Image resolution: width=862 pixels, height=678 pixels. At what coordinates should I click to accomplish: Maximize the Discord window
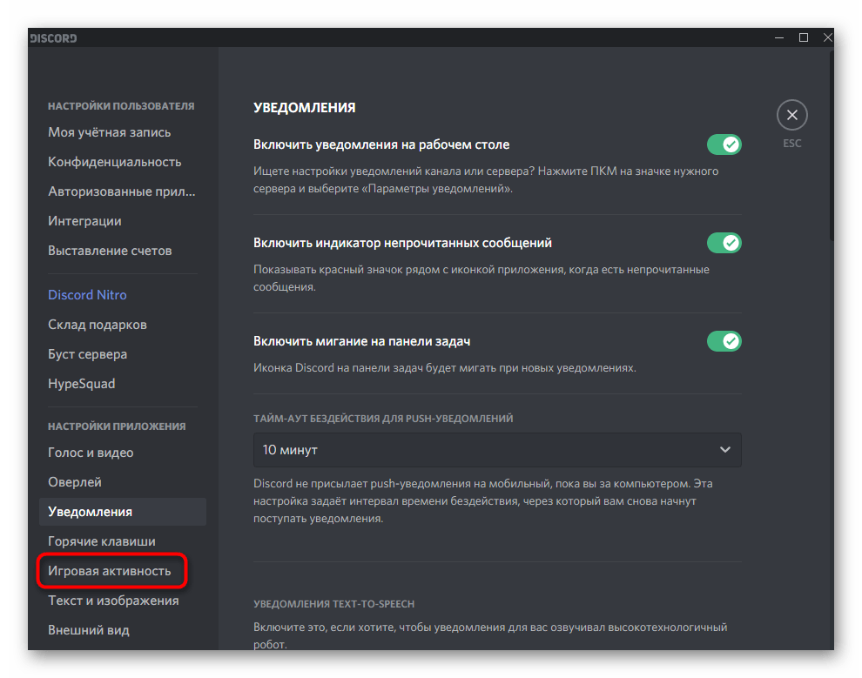(803, 37)
